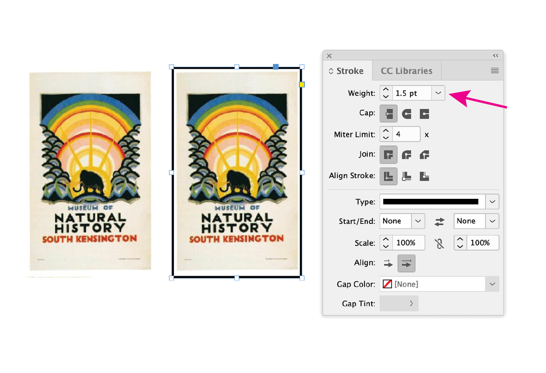Screen dimensions: 546x373
Task: Extend arrow tip beyond path end
Action: pyautogui.click(x=388, y=263)
